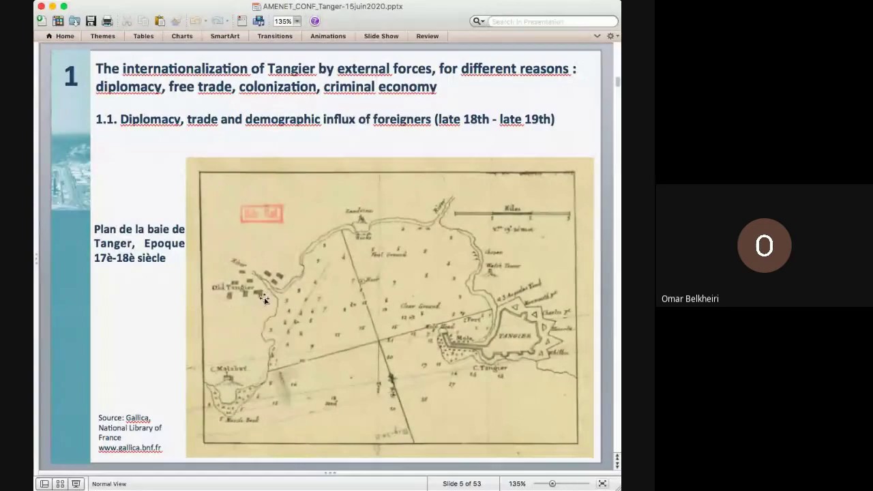Click the open file folder icon
Screen dimensions: 873x491
(74, 21)
